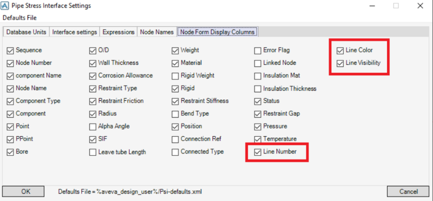The height and width of the screenshot is (201, 433).
Task: Open the Interface settings tab
Action: (x=75, y=32)
